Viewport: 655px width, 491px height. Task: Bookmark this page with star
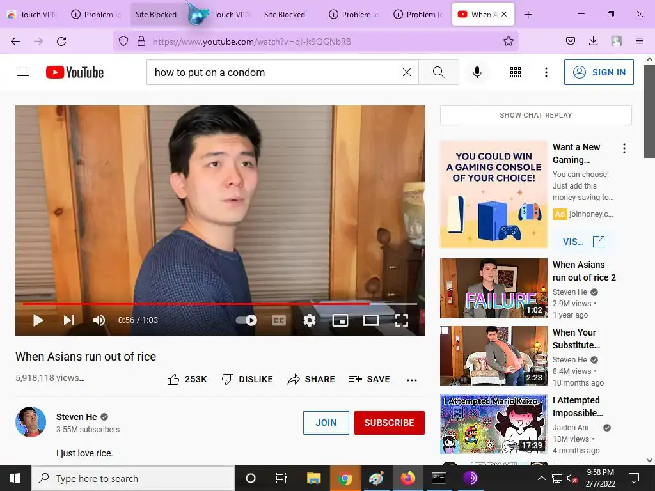(509, 41)
